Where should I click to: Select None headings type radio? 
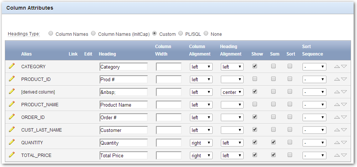click(206, 34)
